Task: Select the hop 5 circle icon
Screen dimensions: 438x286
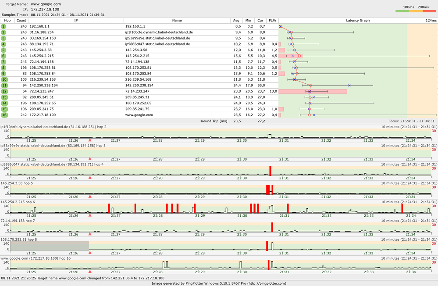Action: coord(4,50)
